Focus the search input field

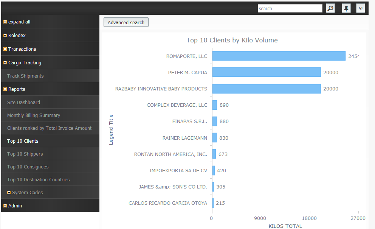point(290,8)
